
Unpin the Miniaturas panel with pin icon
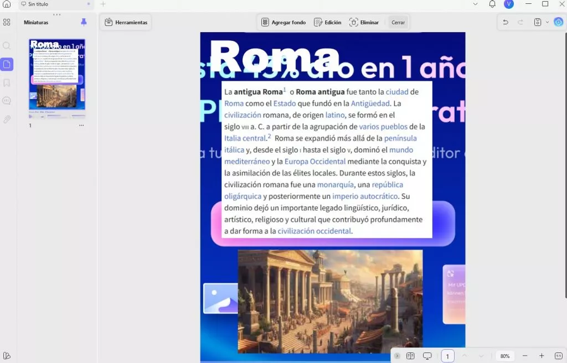click(84, 22)
